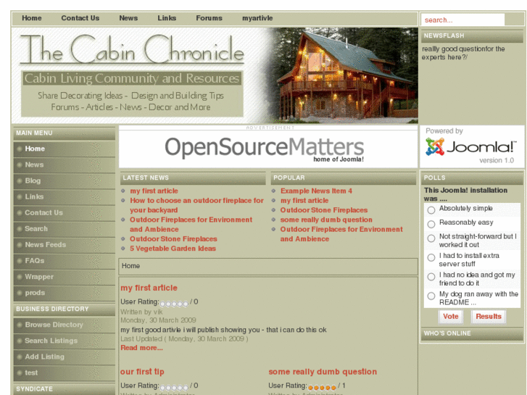Select the 'Reasonably easy' poll option

(x=431, y=224)
